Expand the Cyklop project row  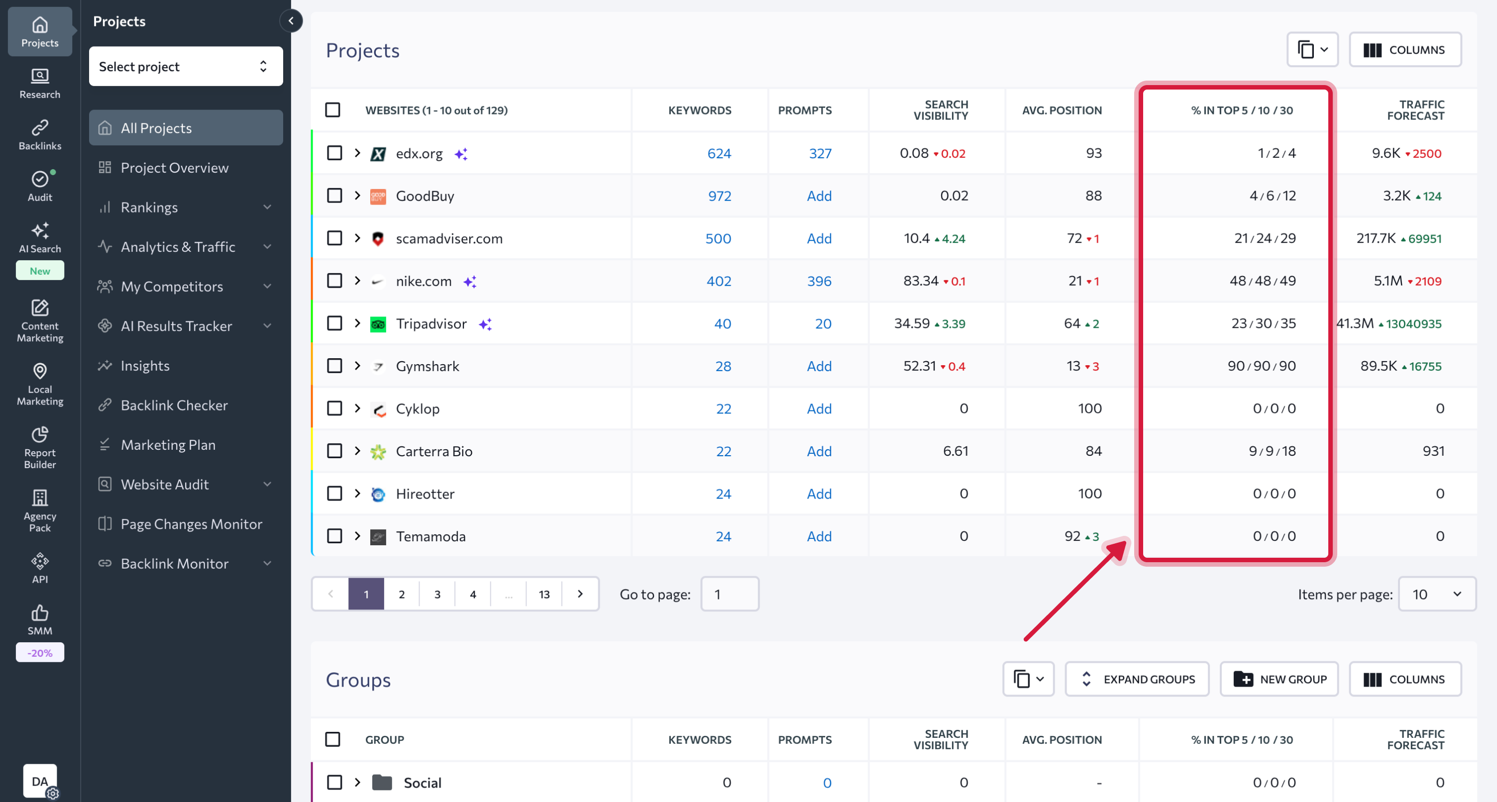click(x=357, y=408)
